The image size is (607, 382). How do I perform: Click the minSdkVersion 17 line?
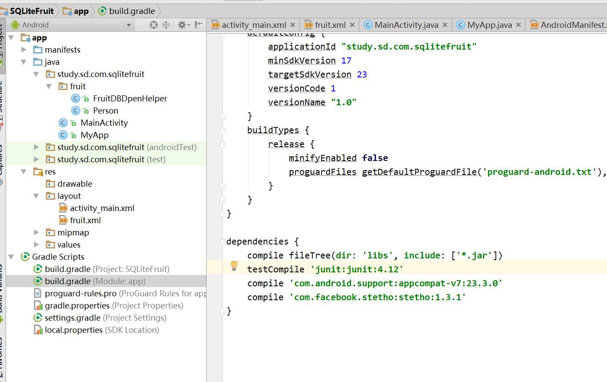coord(309,60)
